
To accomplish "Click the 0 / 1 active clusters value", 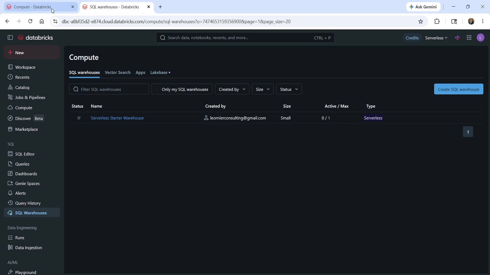I will tap(326, 118).
